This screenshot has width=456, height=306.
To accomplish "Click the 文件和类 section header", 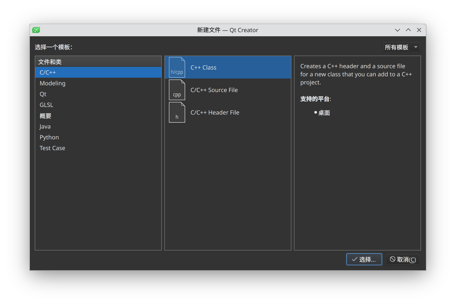I will pos(98,62).
